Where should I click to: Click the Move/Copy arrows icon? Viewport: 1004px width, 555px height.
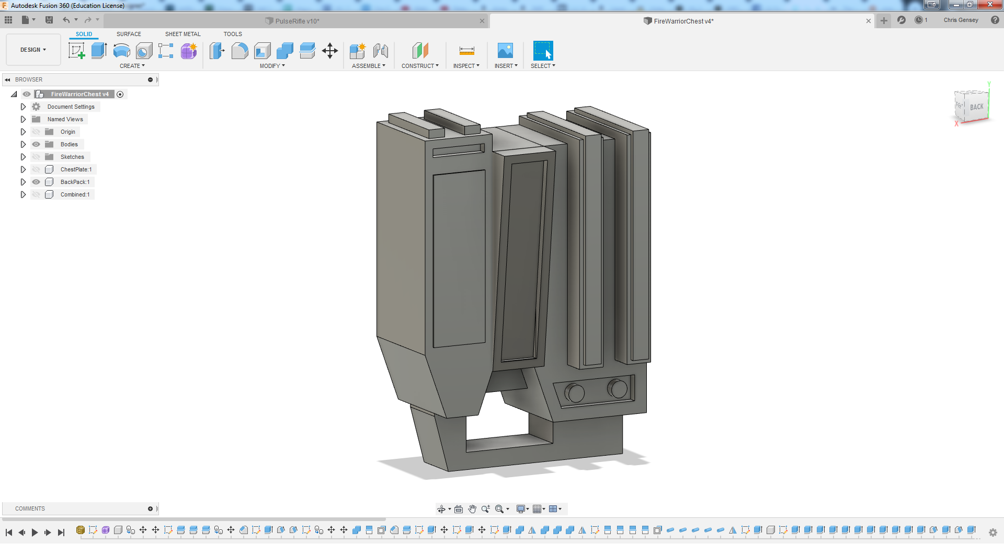(330, 51)
